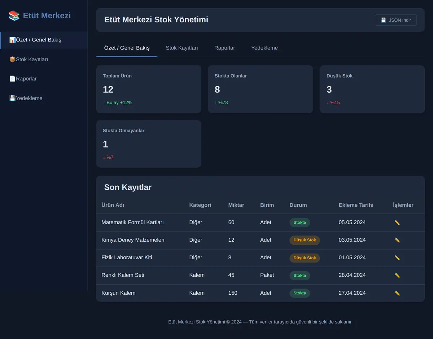Click the date 05.05.2024

[x=352, y=222]
